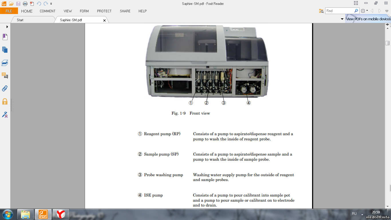Click the Print icon in quick toolbar

click(x=25, y=4)
